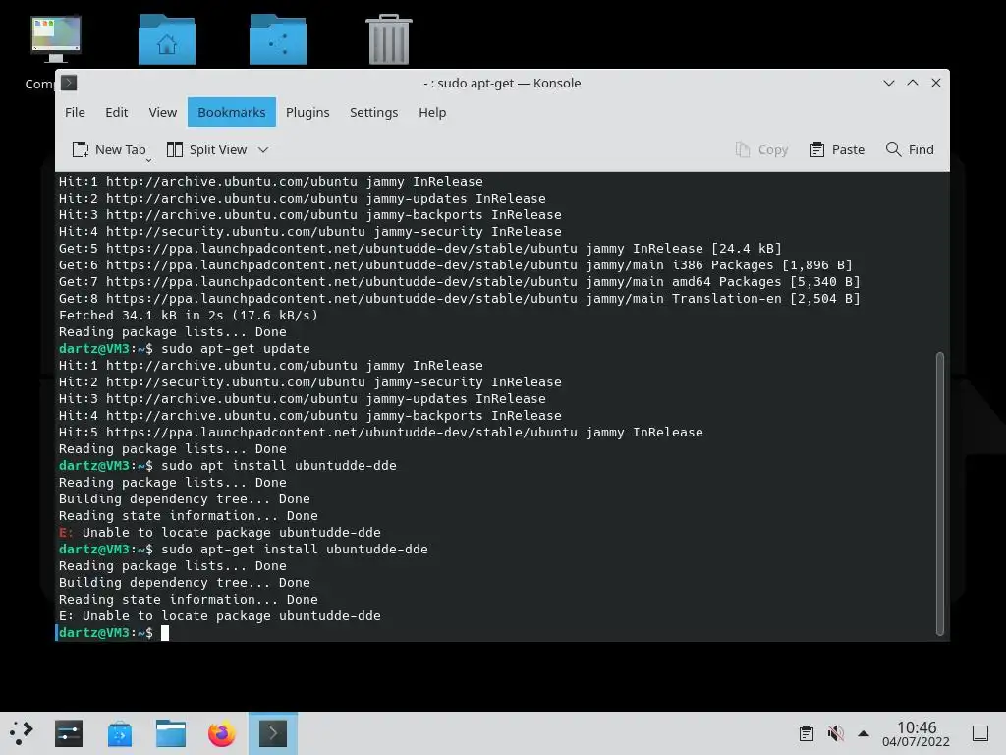Viewport: 1006px width, 755px height.
Task: Open Dolphin file manager from taskbar
Action: 171,733
